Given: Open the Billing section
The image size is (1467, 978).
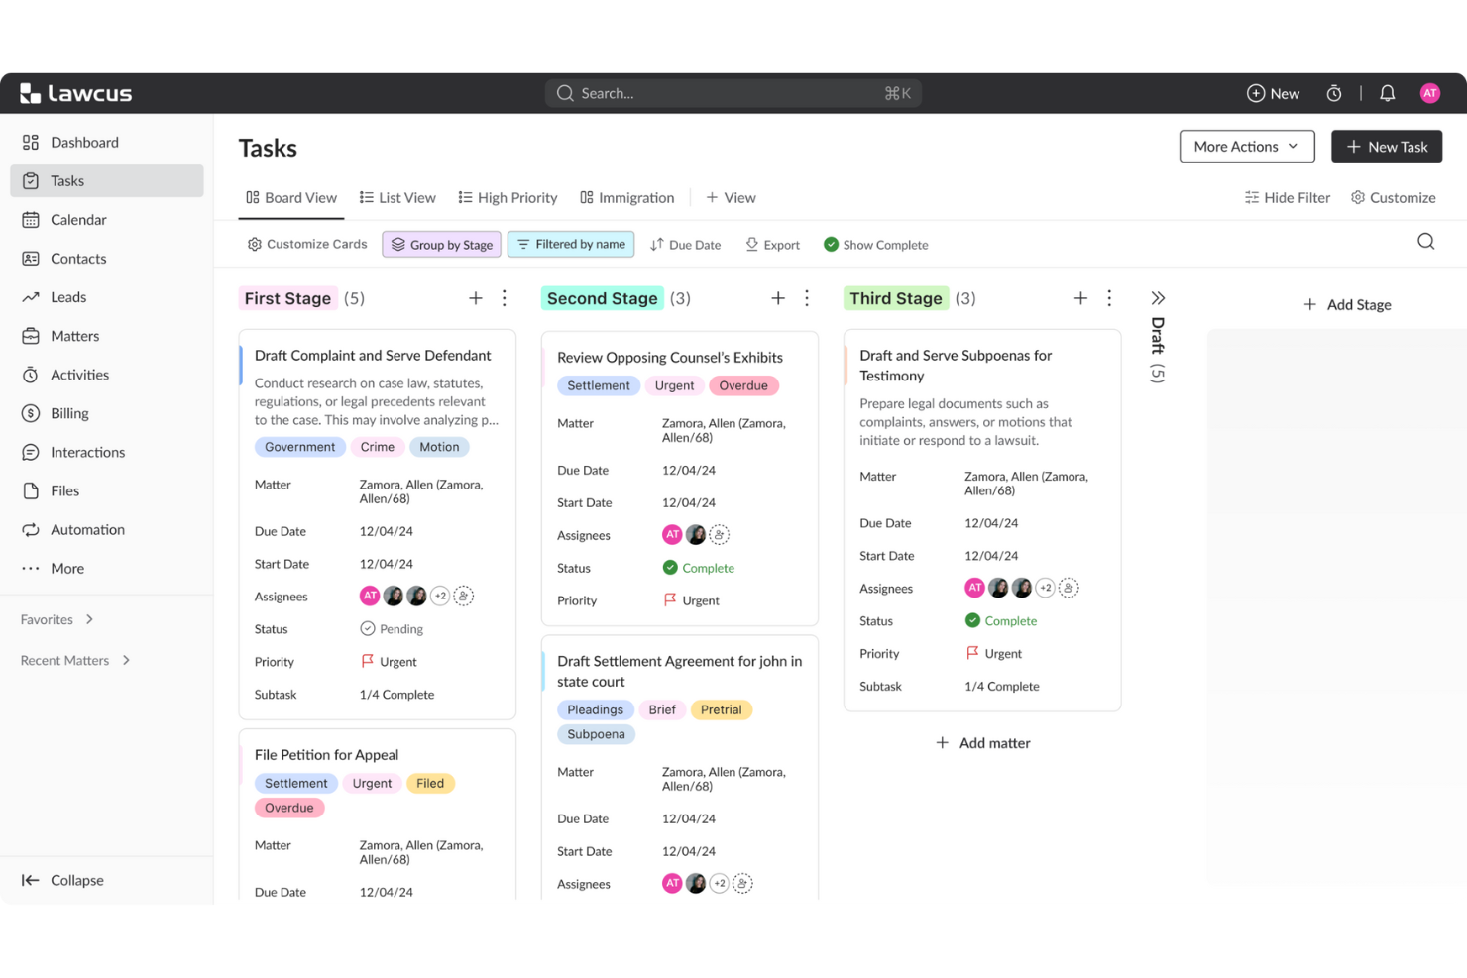Looking at the screenshot, I should [68, 413].
